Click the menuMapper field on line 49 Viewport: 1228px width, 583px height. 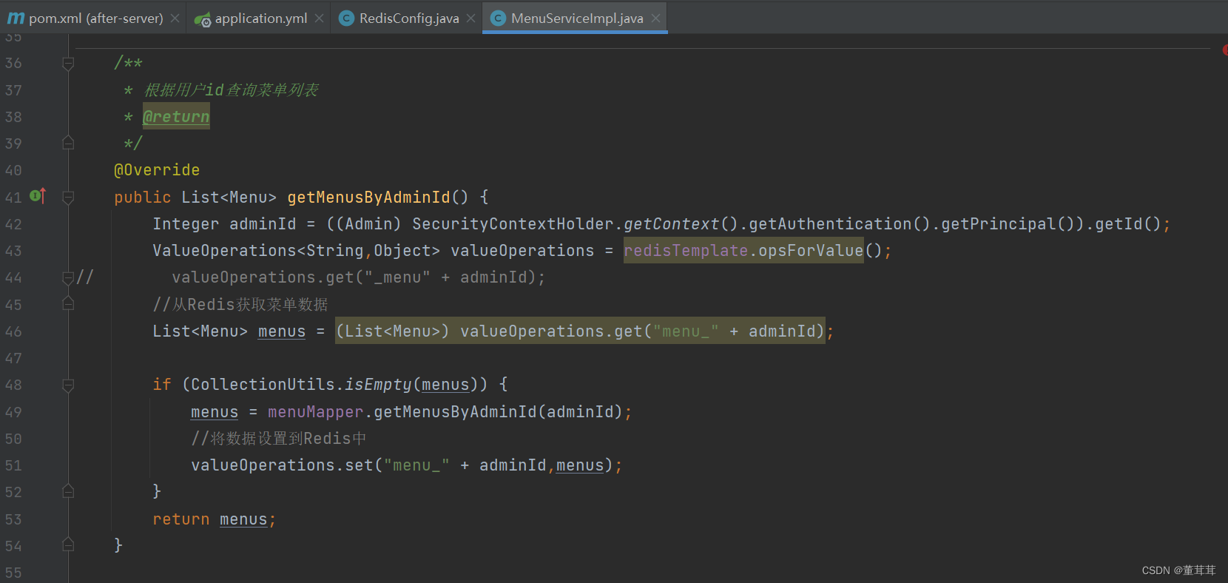pos(315,411)
